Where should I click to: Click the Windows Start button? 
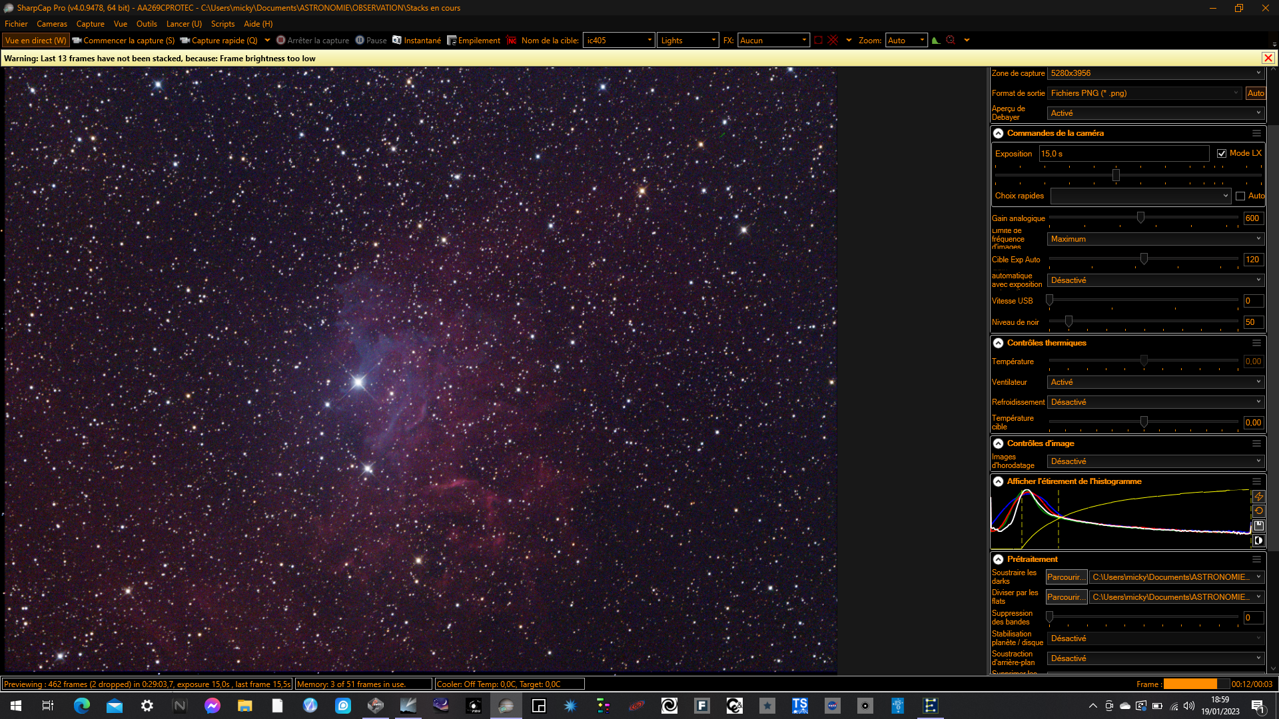pyautogui.click(x=16, y=706)
